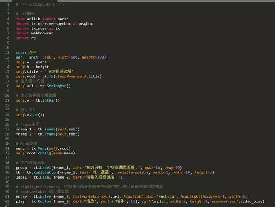Image resolution: width=275 pixels, height=207 pixels.
Task: Click the '唯一通道' string
Action: click(101, 173)
